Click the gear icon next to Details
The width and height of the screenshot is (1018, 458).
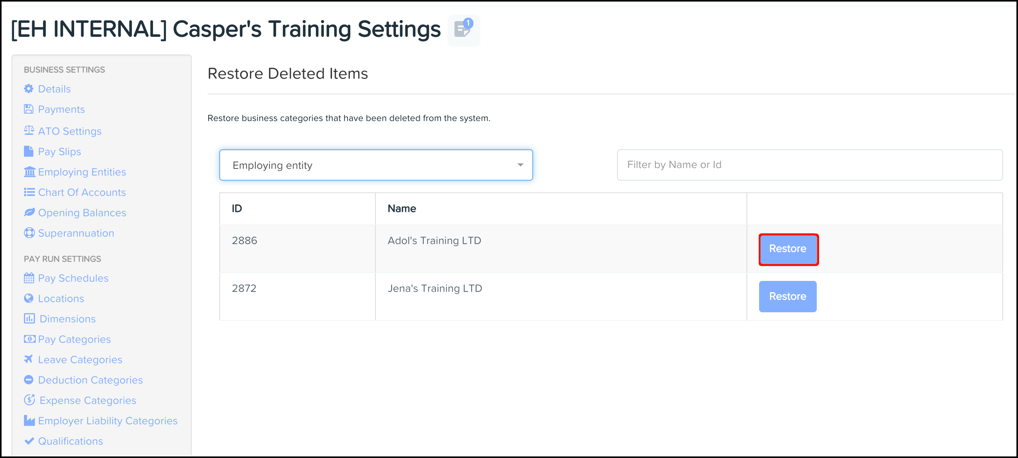29,89
